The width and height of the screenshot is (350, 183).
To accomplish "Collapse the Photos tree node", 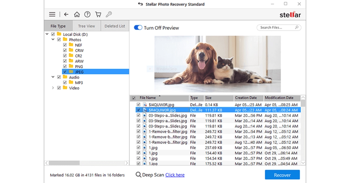I will click(53, 40).
